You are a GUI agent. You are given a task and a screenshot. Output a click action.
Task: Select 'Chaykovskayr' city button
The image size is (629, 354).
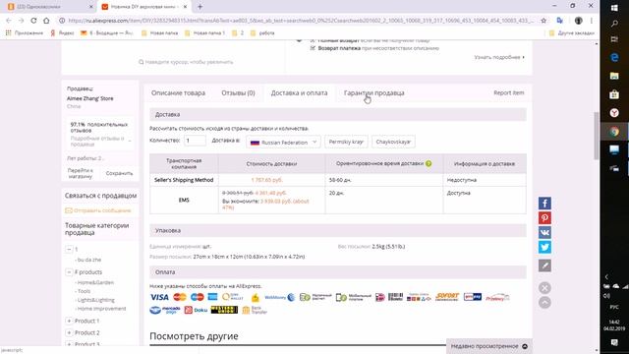(x=393, y=142)
